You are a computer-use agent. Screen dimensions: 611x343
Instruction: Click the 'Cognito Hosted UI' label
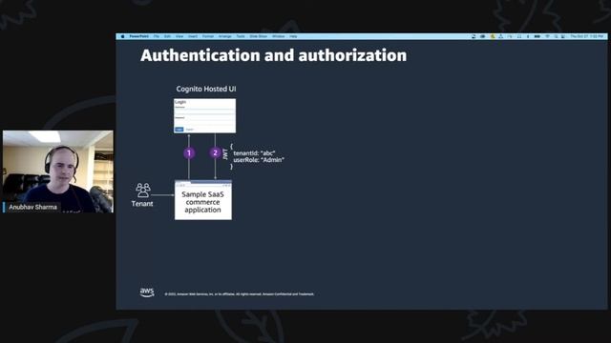pyautogui.click(x=206, y=89)
